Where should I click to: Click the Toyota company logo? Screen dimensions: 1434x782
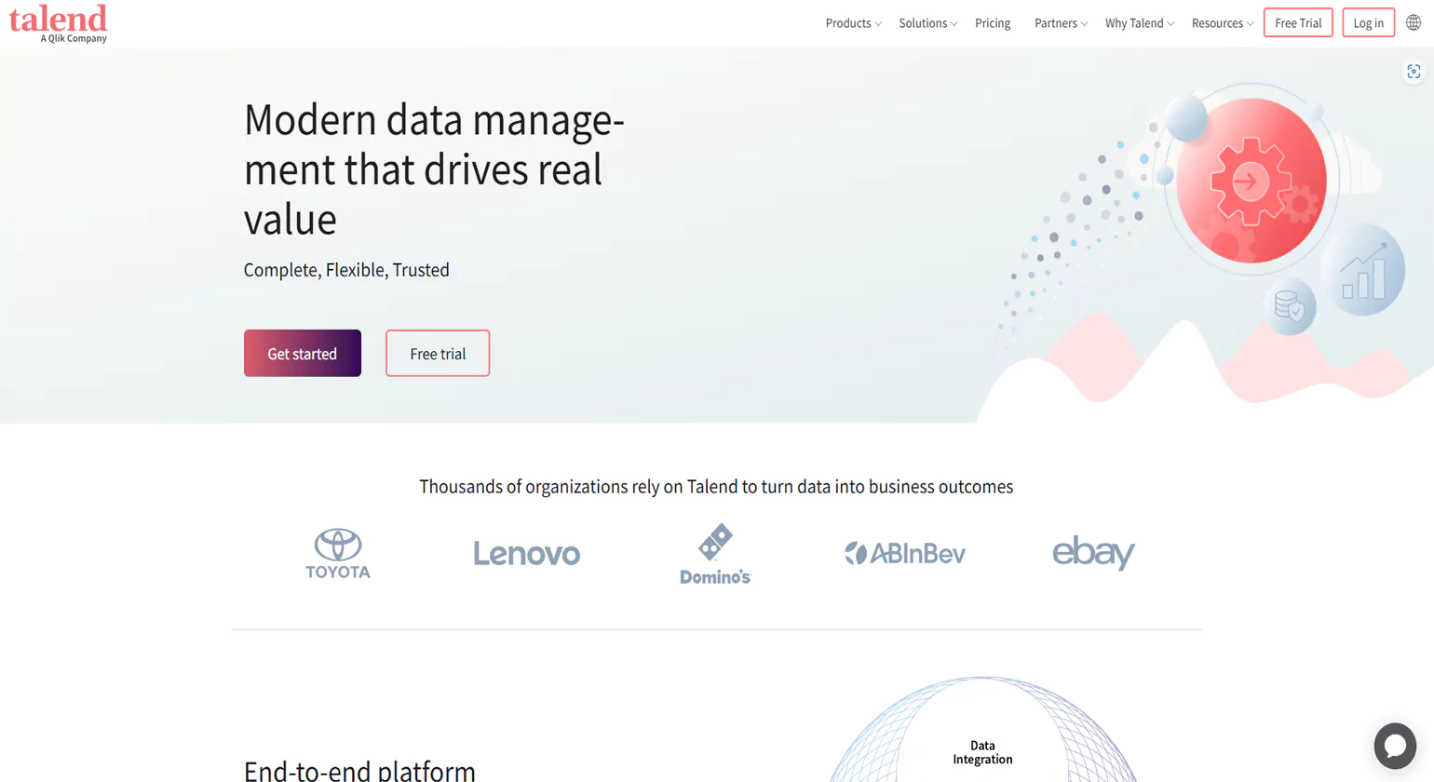point(338,553)
